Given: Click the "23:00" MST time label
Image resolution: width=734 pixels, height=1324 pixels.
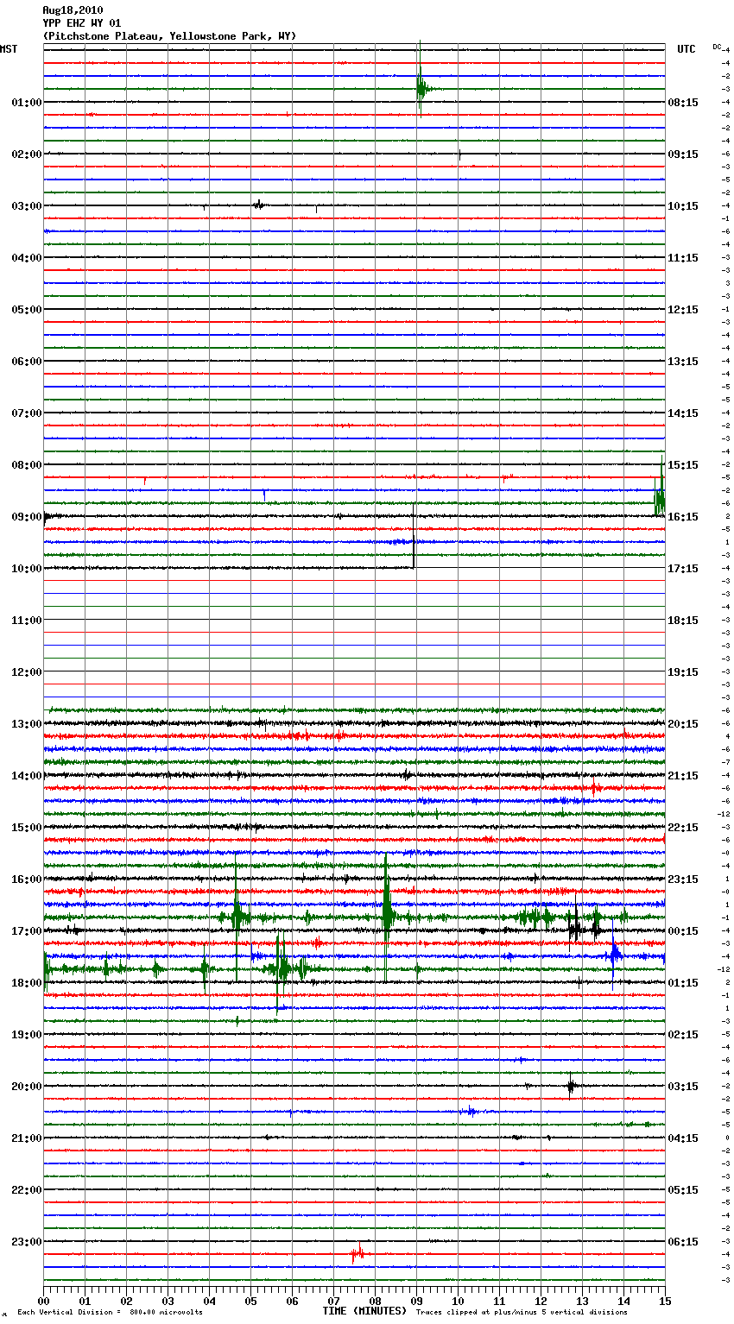Looking at the screenshot, I should 27,1242.
